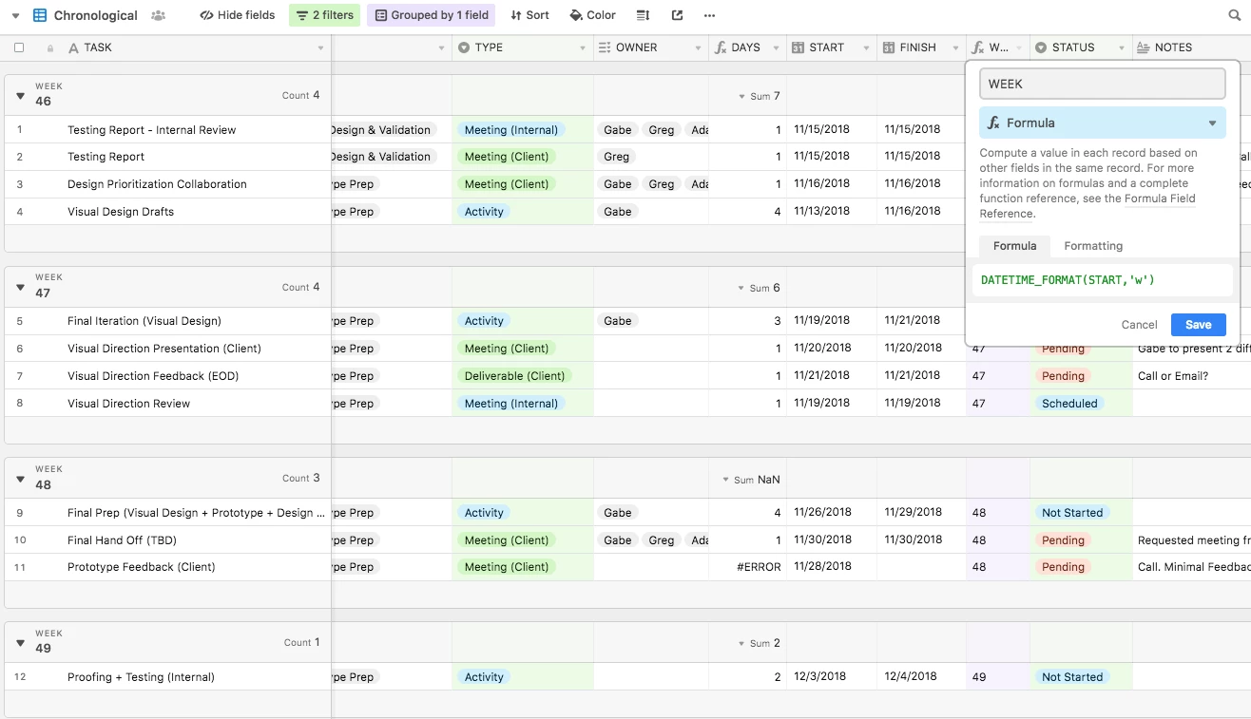Click start date 12/3/2018 cell

[831, 677]
